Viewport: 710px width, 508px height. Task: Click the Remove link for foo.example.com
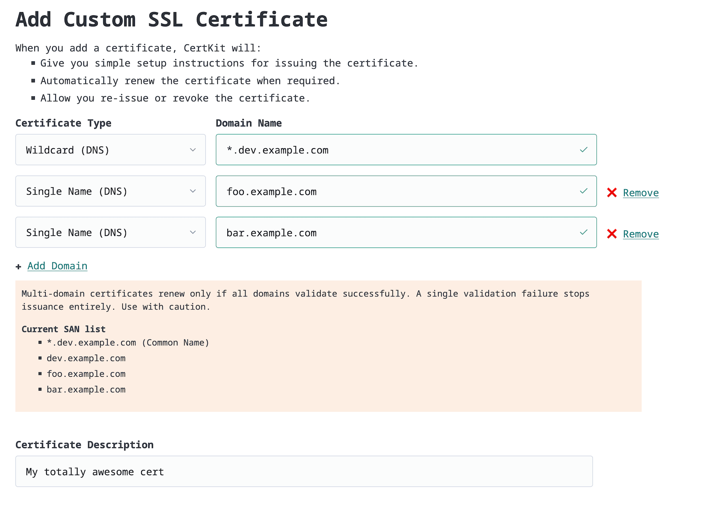click(641, 193)
